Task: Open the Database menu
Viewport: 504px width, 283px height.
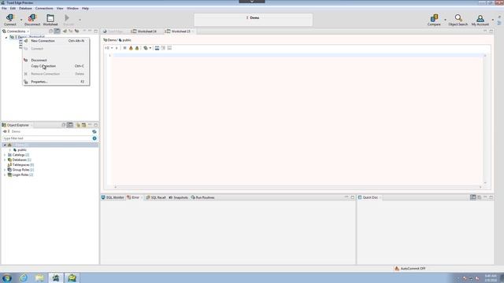Action: pyautogui.click(x=25, y=9)
